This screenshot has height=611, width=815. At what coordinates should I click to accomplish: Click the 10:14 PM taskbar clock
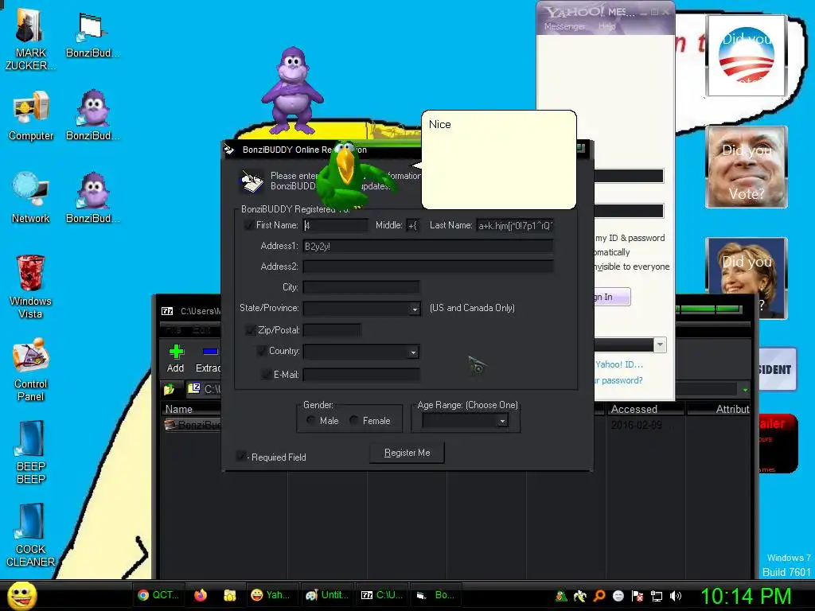click(x=746, y=596)
